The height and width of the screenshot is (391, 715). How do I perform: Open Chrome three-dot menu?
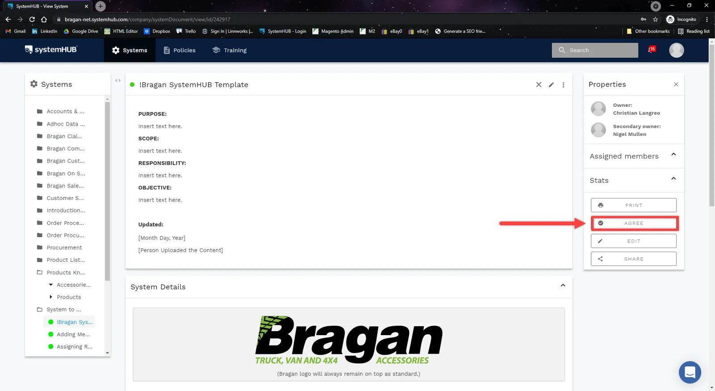pos(707,19)
